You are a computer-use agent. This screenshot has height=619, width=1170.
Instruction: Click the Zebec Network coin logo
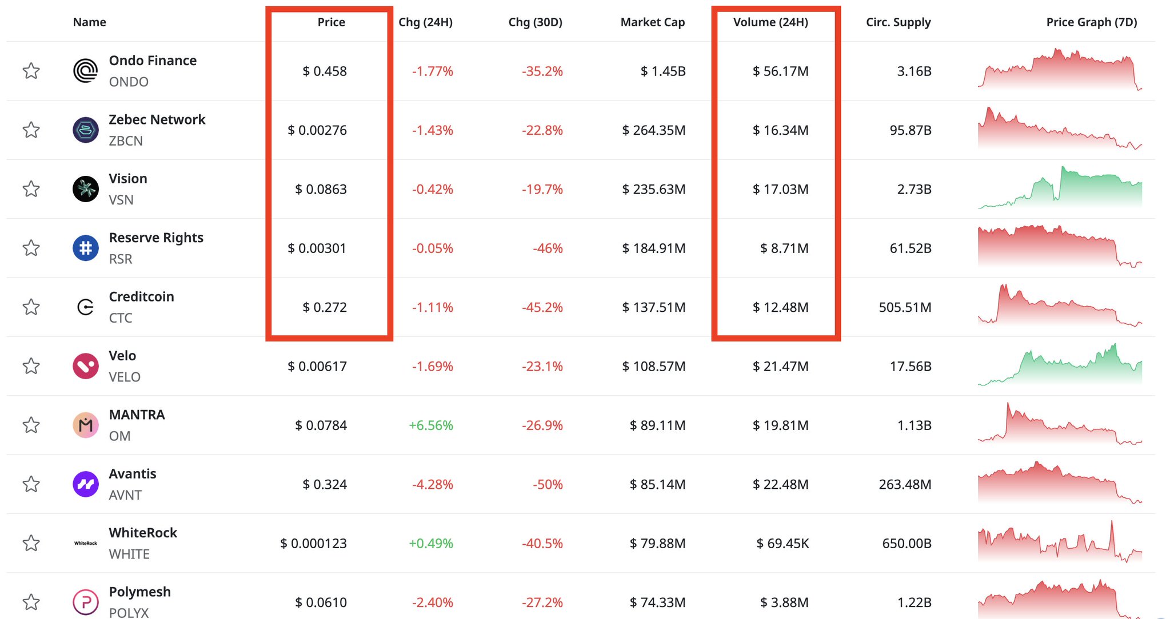tap(86, 130)
